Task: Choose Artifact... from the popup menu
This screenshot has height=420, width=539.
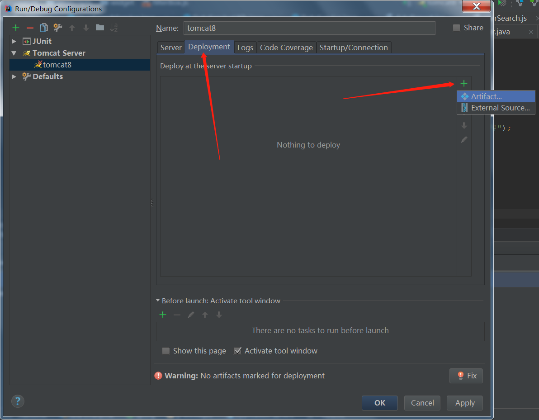Action: 496,96
